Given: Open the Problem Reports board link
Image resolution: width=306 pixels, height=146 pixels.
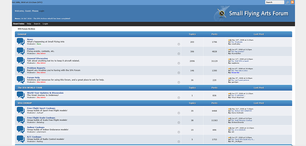Looking at the screenshot, I should pos(36,68).
